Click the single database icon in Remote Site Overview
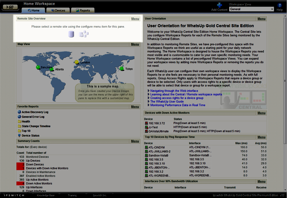 [72, 34]
